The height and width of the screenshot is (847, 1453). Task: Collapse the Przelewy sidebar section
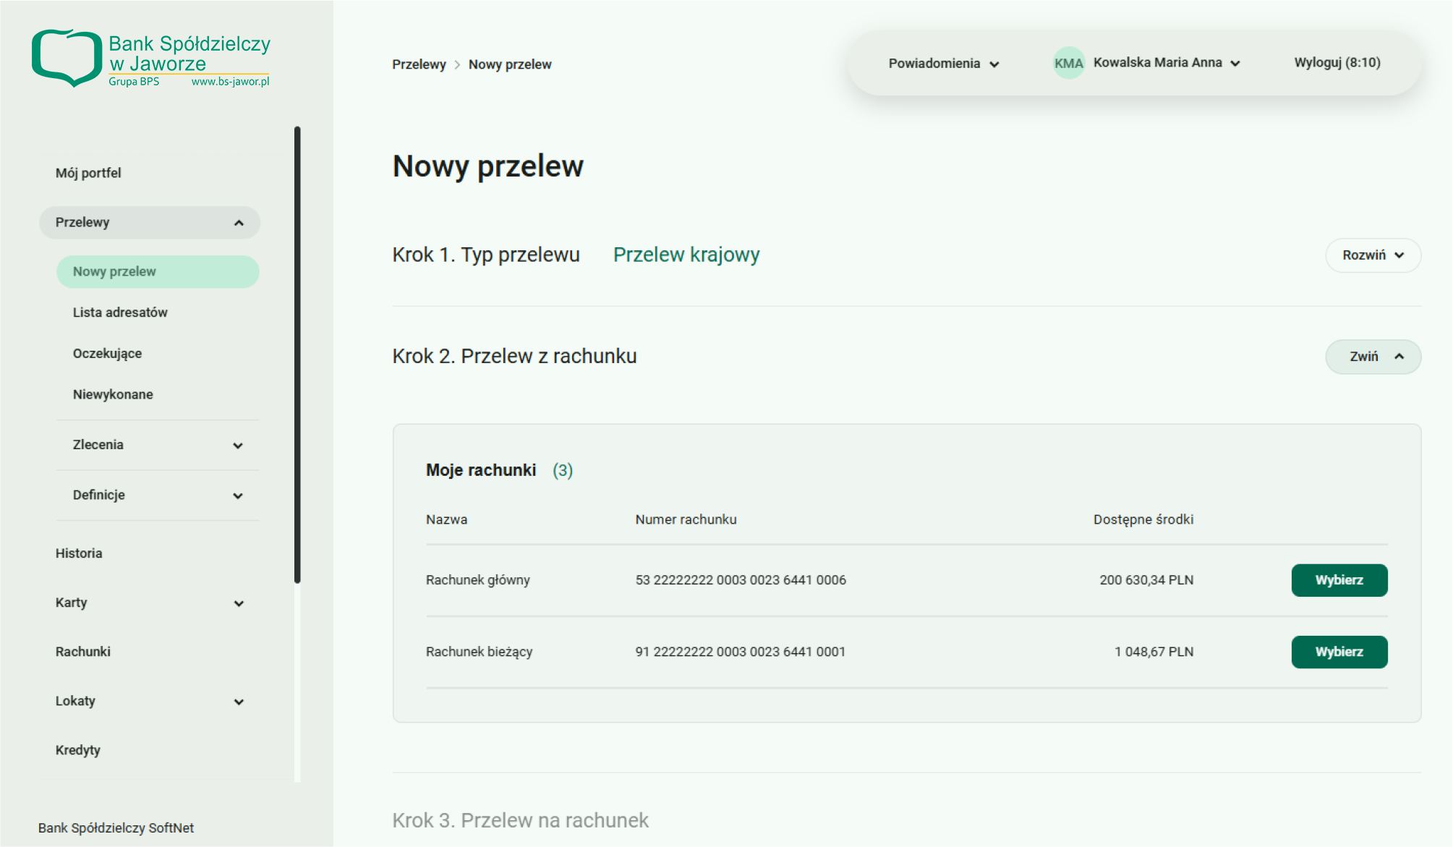coord(239,223)
